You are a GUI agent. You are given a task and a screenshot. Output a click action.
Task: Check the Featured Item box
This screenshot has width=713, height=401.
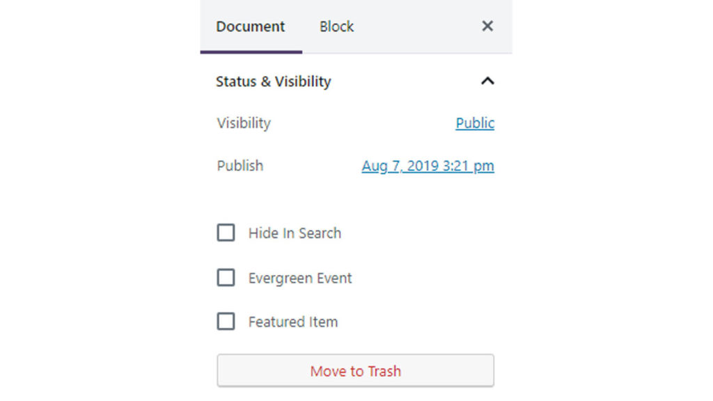click(226, 322)
